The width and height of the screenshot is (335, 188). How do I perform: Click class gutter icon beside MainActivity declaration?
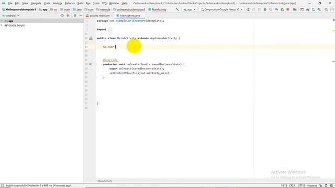91,38
